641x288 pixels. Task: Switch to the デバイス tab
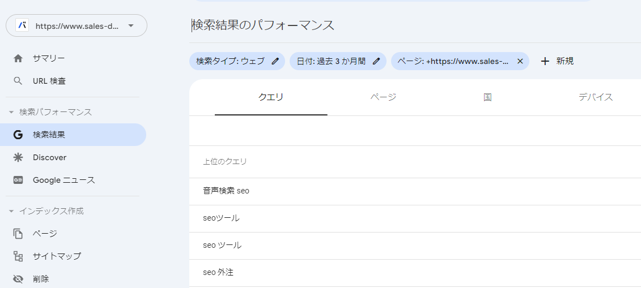coord(596,97)
